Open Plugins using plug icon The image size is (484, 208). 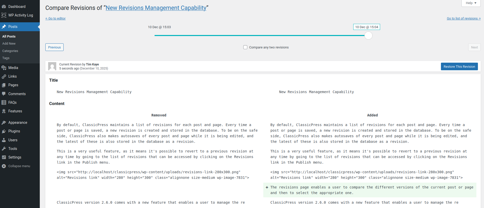[x=4, y=131]
